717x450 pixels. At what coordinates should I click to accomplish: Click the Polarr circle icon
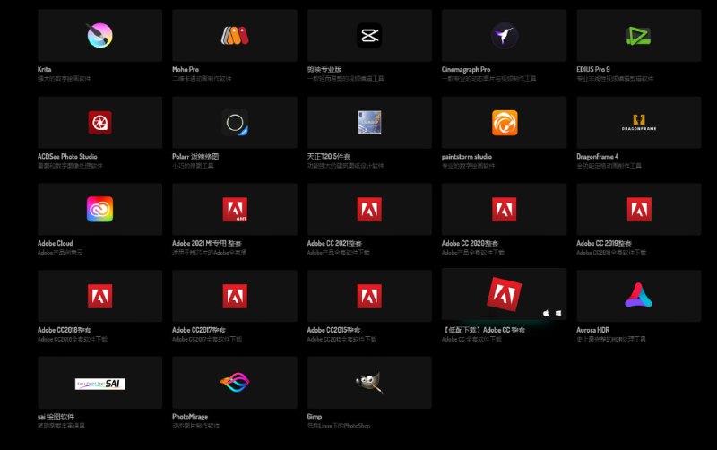[x=235, y=122]
